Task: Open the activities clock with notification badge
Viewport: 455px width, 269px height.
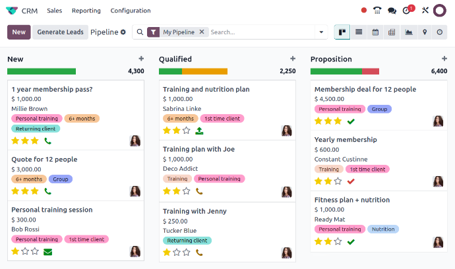Action: click(406, 11)
